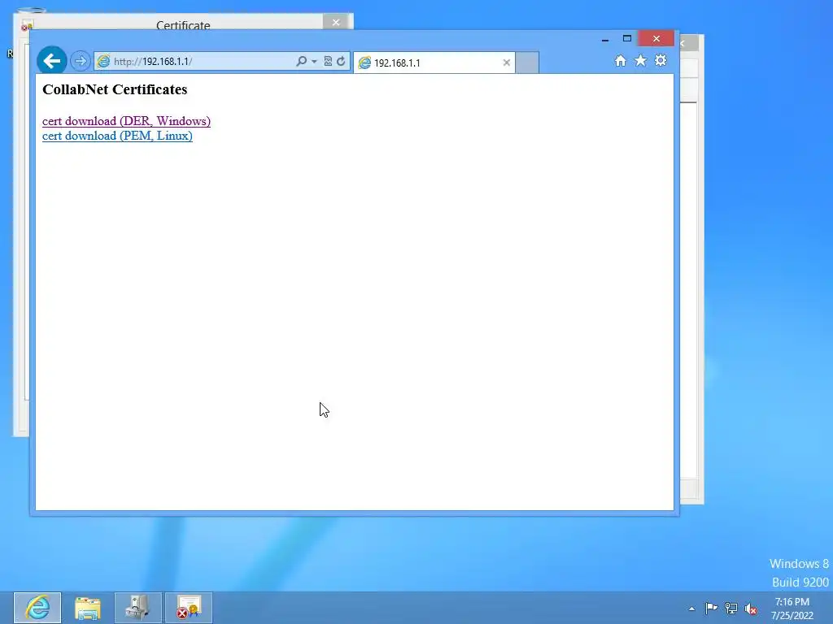Open the network tray icon
This screenshot has height=624, width=833.
pos(731,608)
